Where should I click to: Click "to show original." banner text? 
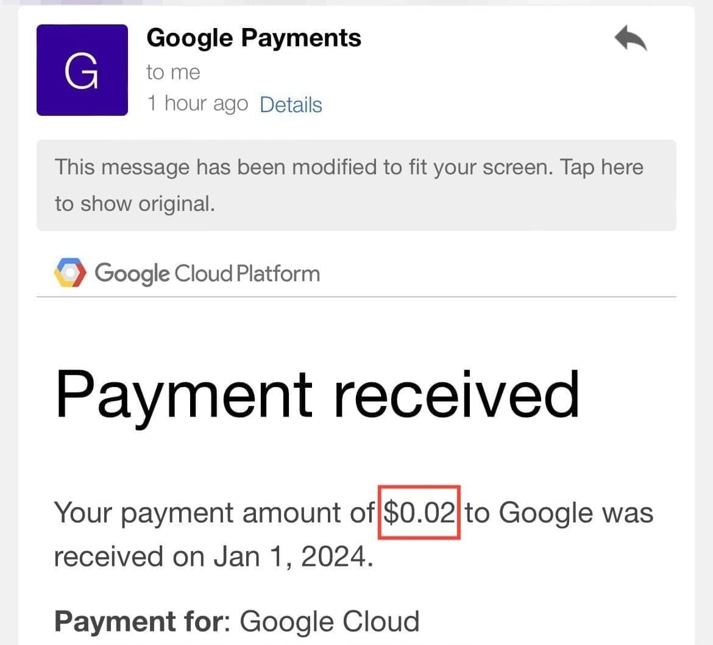click(135, 204)
